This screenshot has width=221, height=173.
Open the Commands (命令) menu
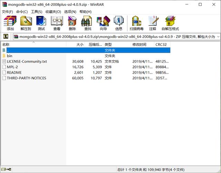click(22, 12)
